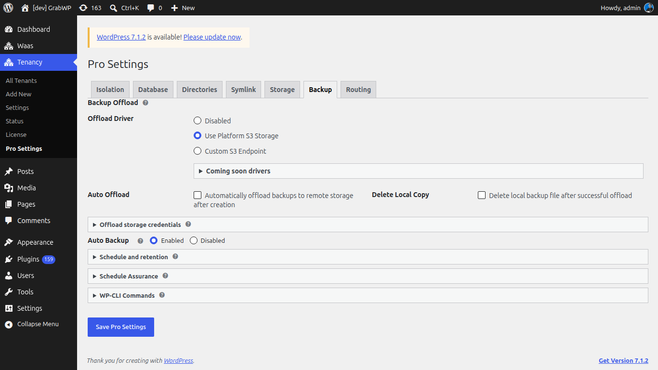Open the Routing tab
The image size is (658, 370).
pyautogui.click(x=358, y=90)
